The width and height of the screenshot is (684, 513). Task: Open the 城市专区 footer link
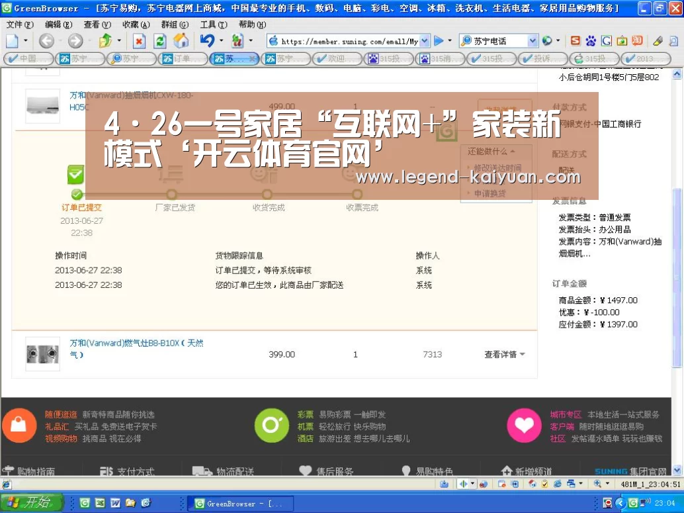tap(566, 414)
